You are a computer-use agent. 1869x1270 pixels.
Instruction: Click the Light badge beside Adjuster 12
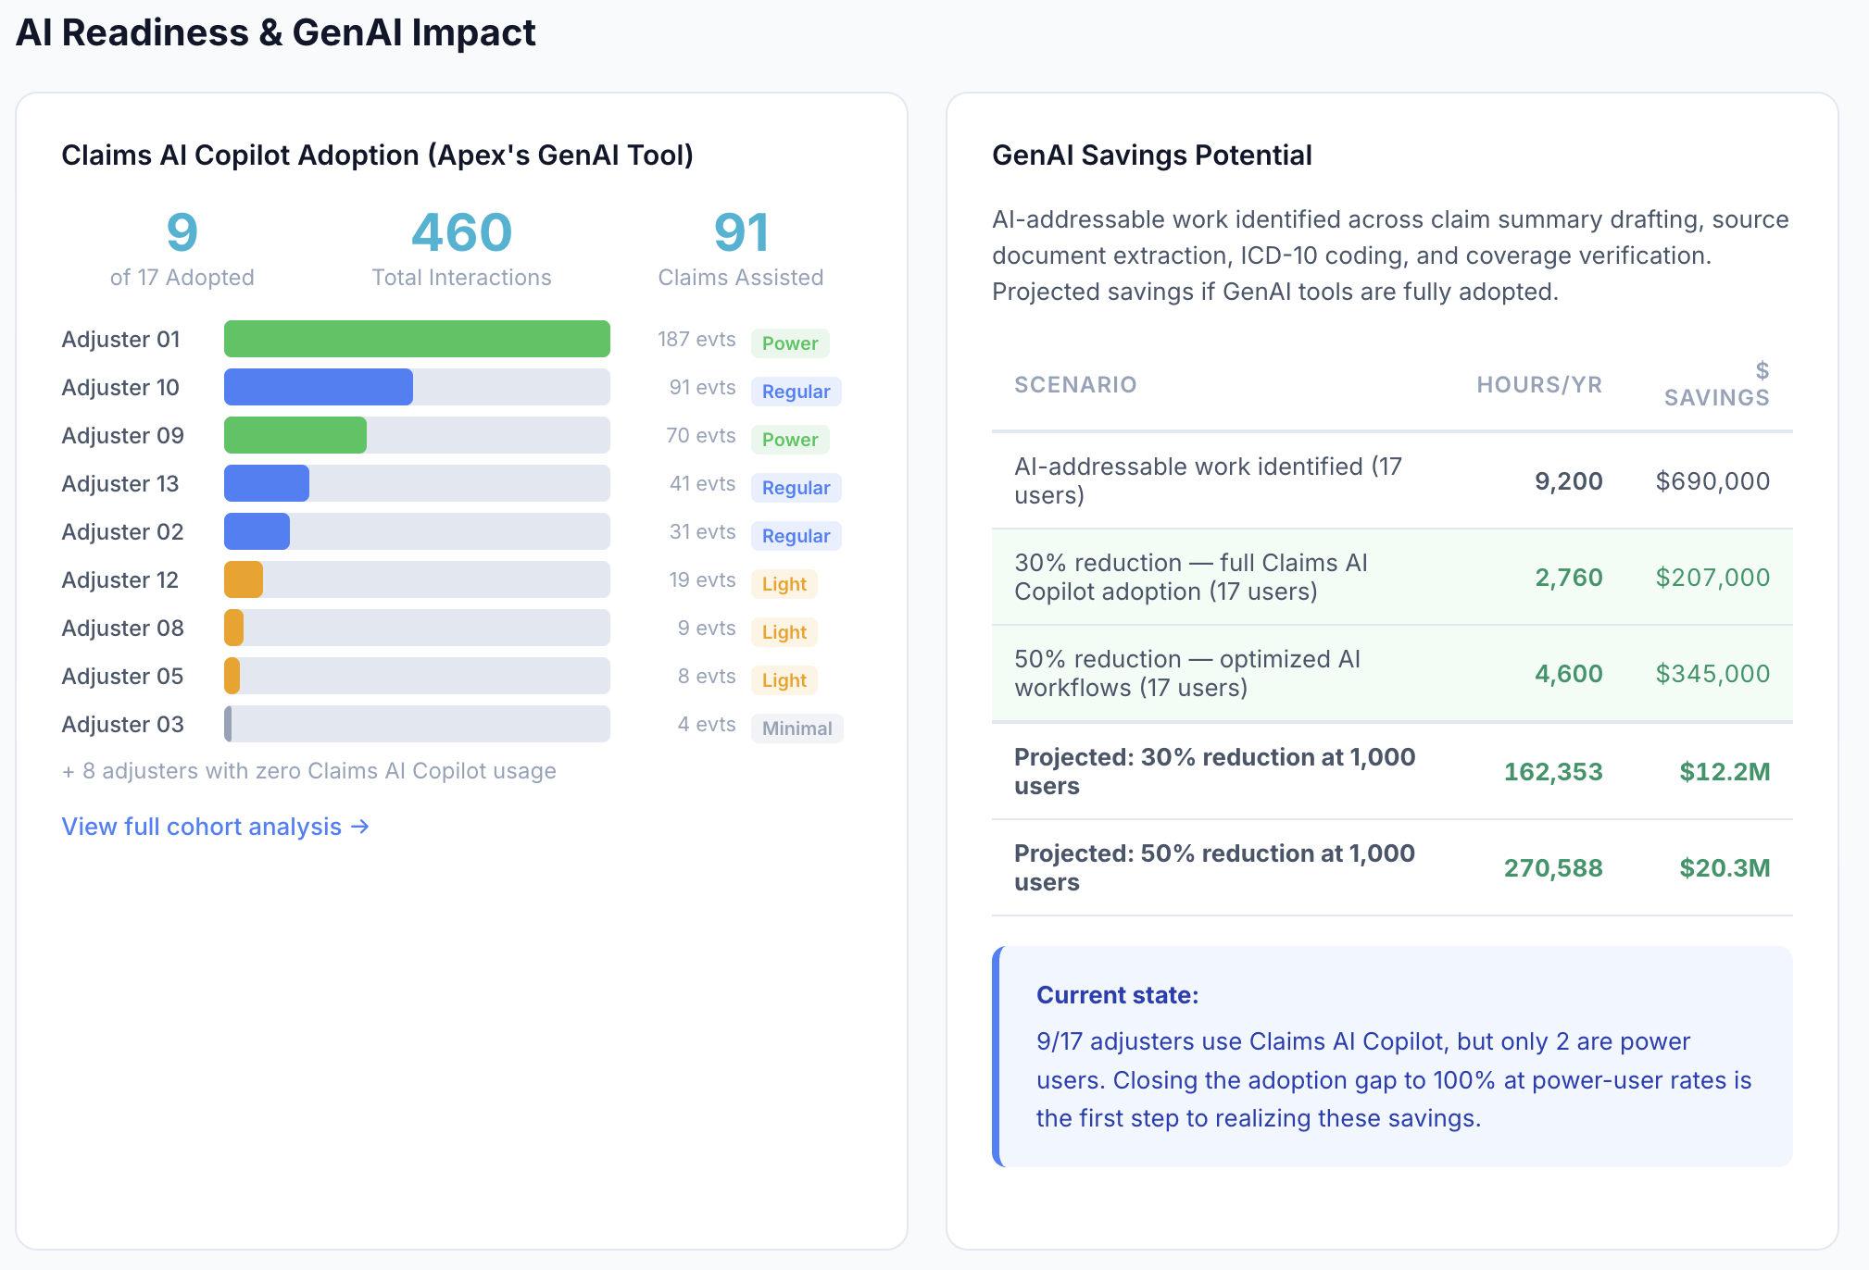coord(783,583)
